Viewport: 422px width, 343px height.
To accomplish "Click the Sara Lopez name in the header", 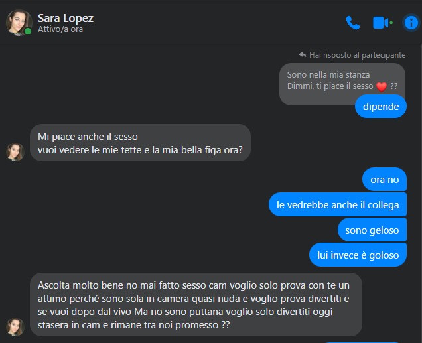I will pos(66,18).
